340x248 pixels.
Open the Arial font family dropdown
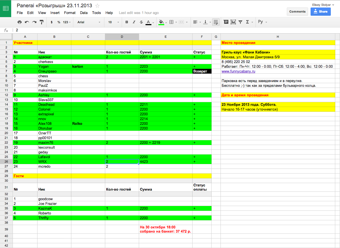tap(89, 22)
